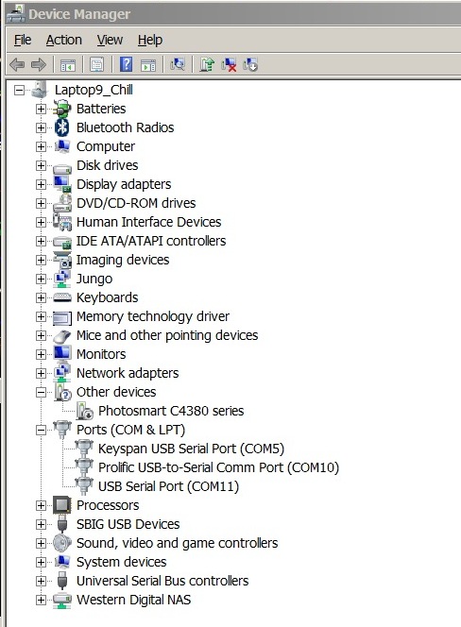Click the Back arrow toolbar button
The image size is (461, 627).
click(x=17, y=64)
